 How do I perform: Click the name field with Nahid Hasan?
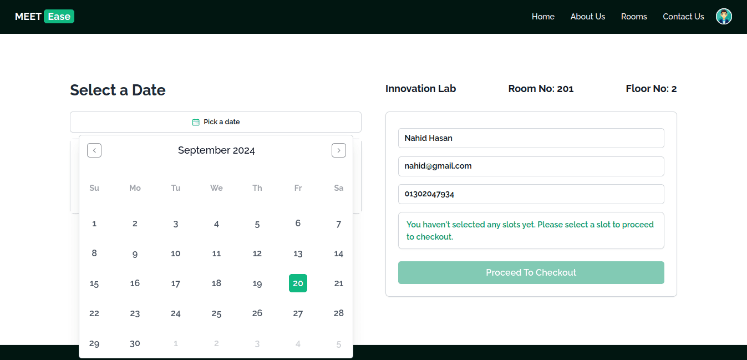point(531,138)
